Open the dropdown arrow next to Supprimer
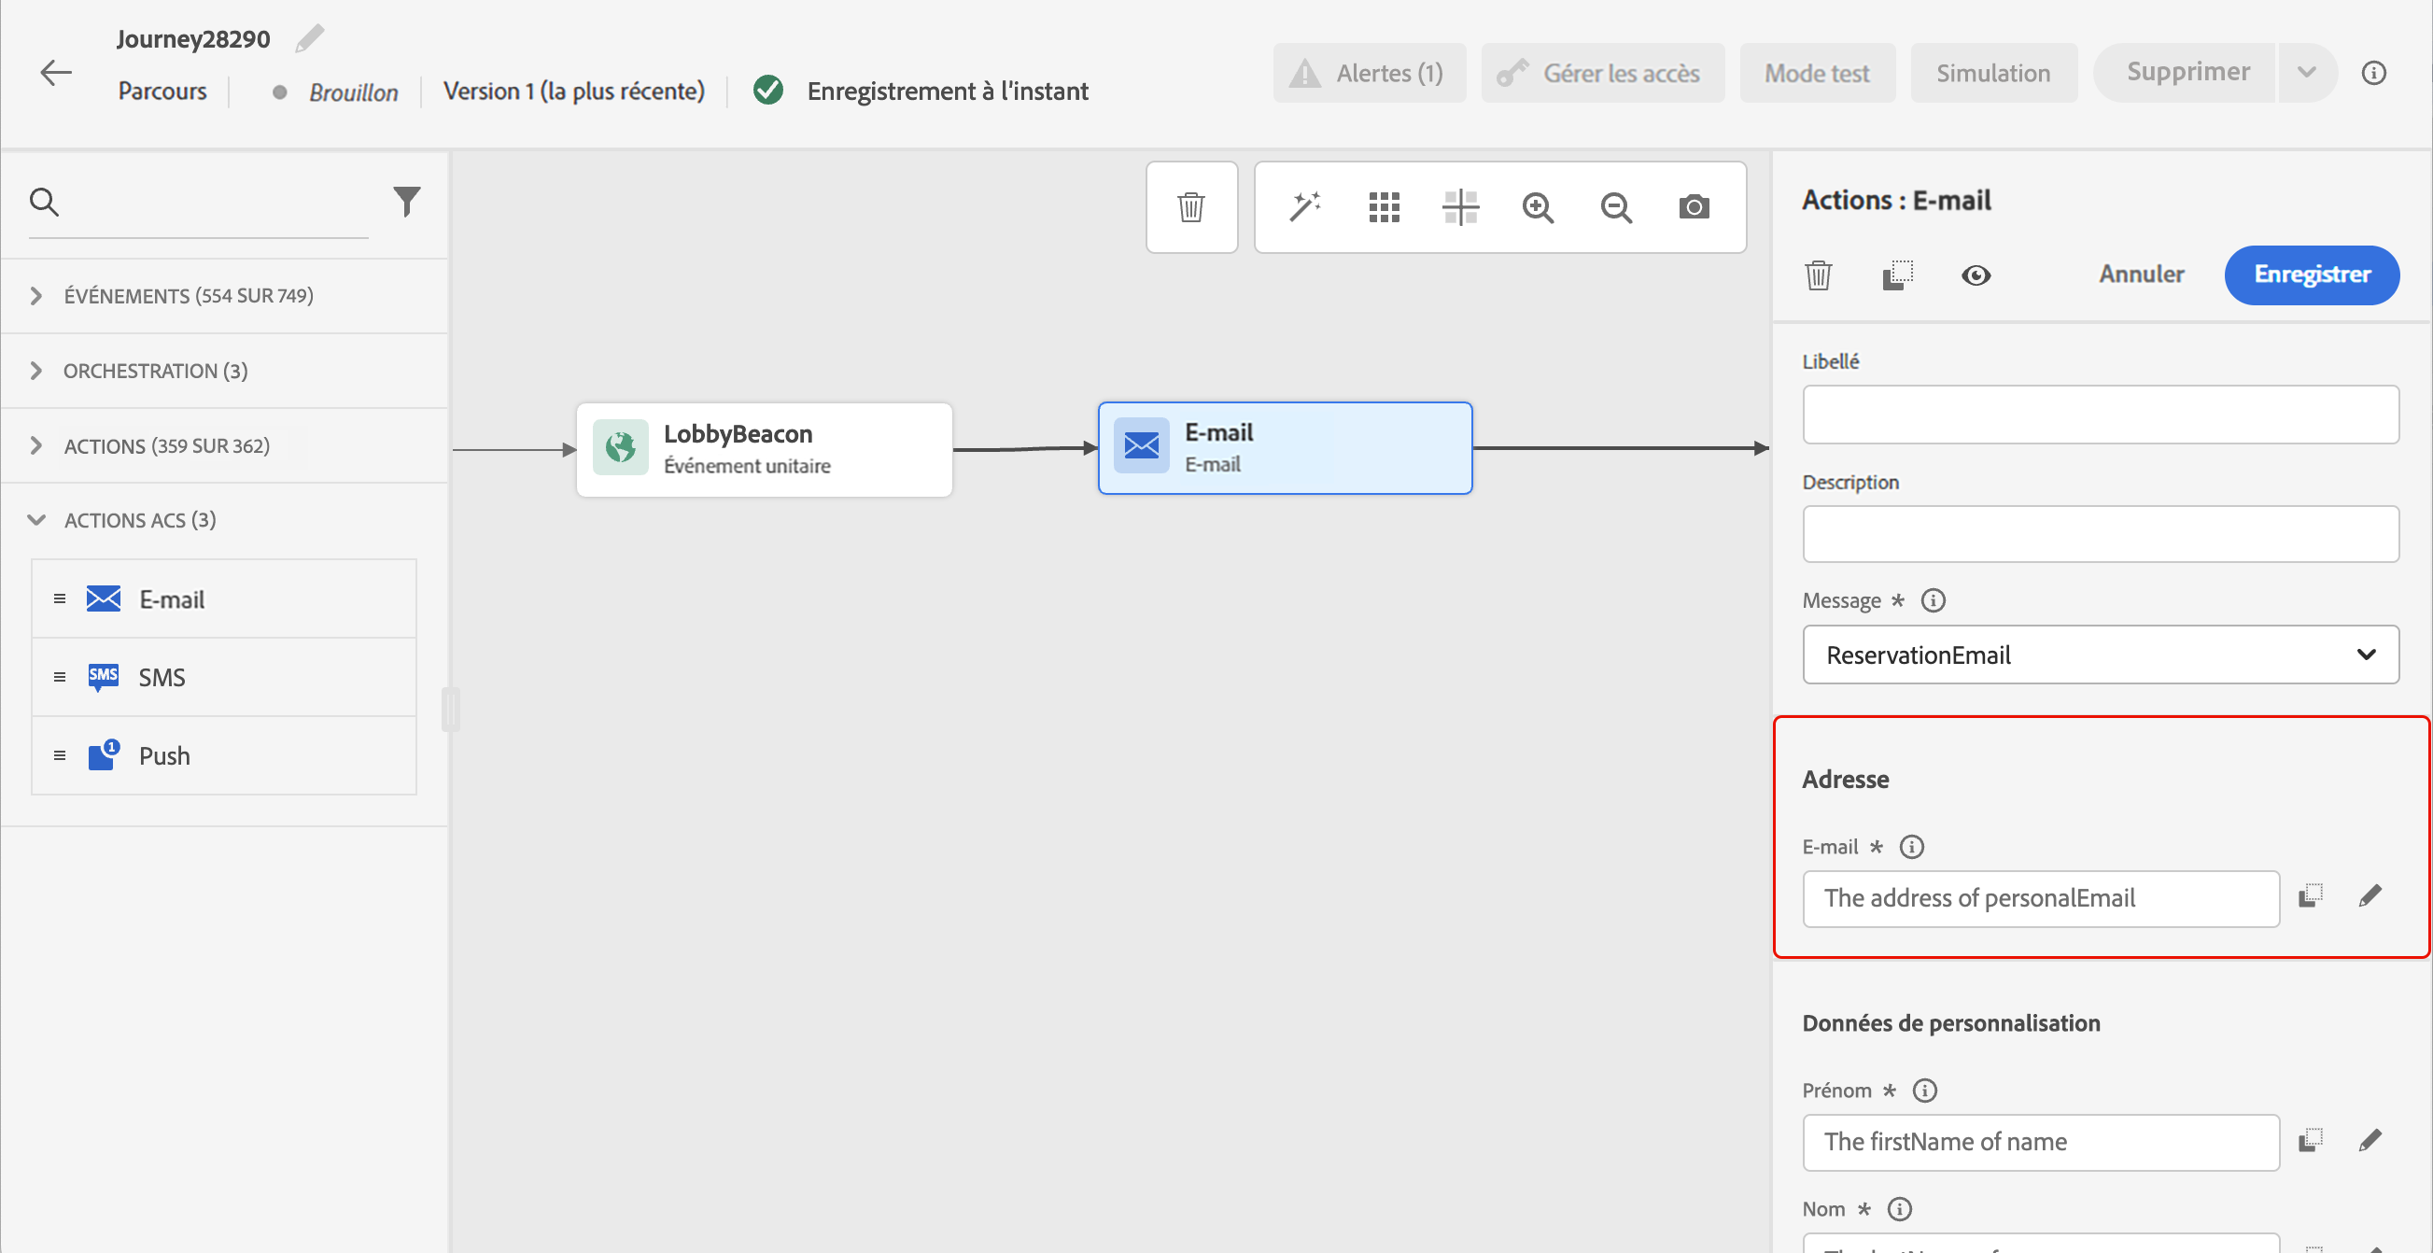 click(2306, 73)
